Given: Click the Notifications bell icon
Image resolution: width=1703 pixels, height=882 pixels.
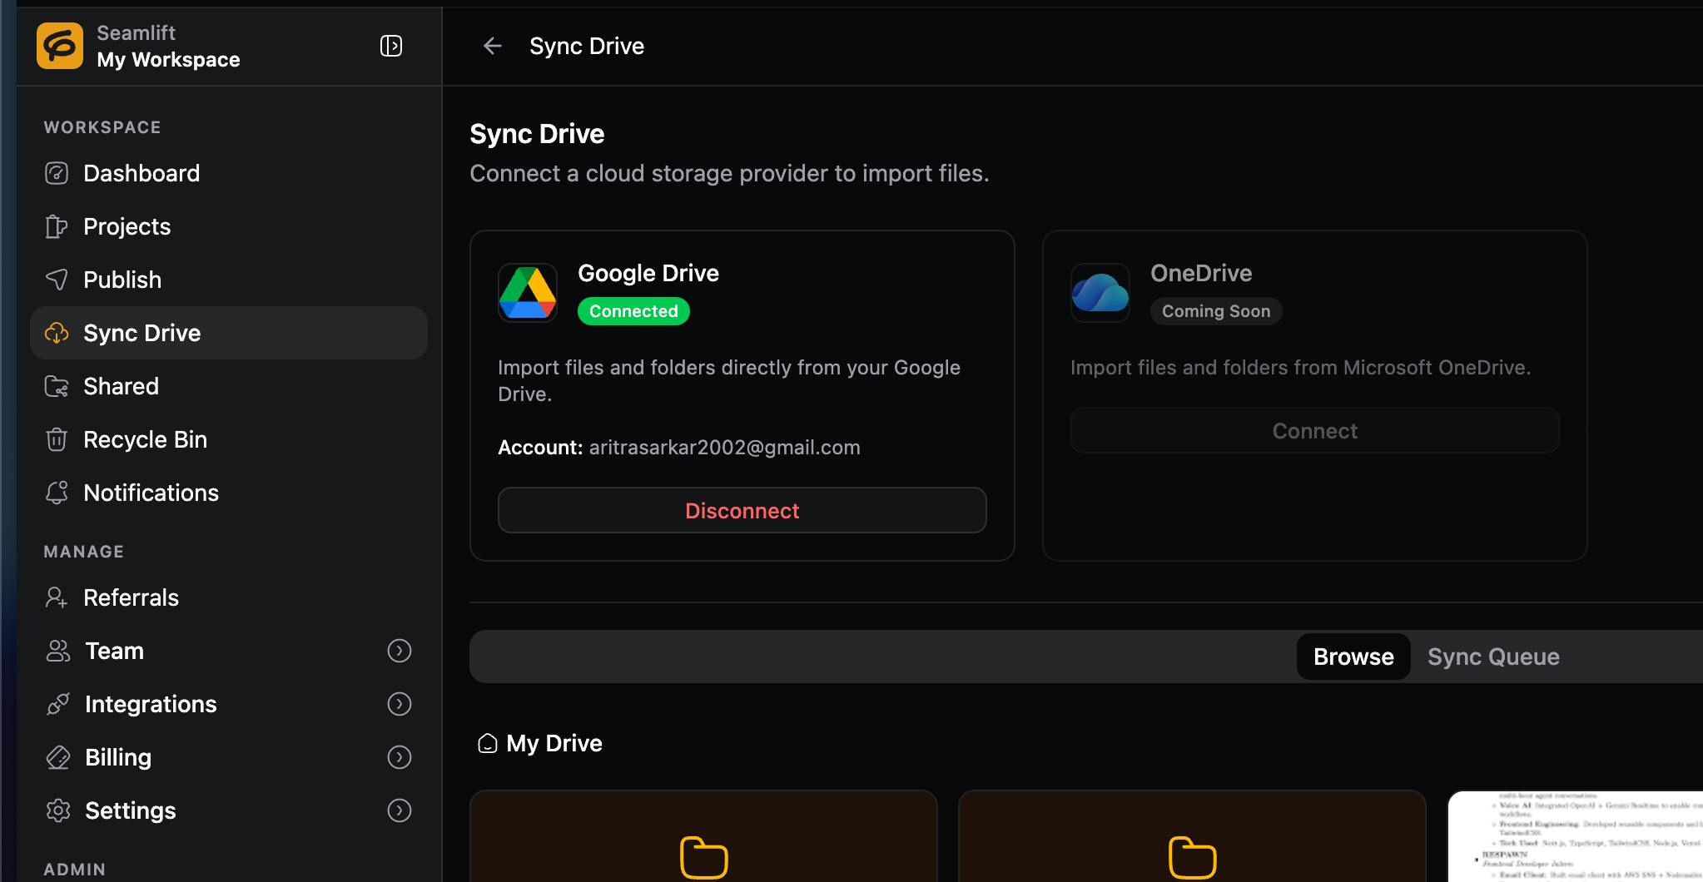Looking at the screenshot, I should click(57, 493).
